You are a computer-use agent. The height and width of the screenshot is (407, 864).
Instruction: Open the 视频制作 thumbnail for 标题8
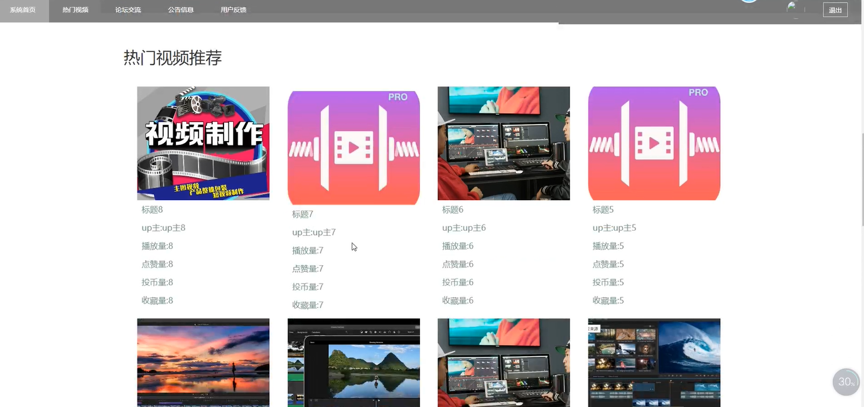point(203,143)
